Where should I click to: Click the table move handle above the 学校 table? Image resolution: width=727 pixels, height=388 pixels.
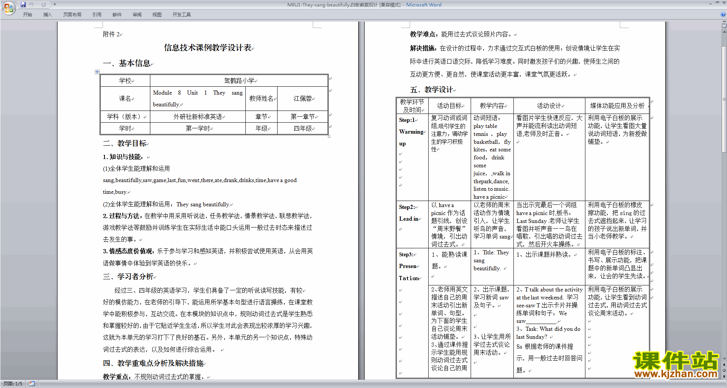(x=97, y=72)
